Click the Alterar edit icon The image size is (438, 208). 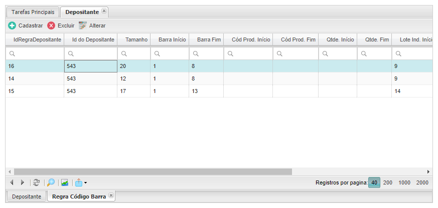pos(83,25)
